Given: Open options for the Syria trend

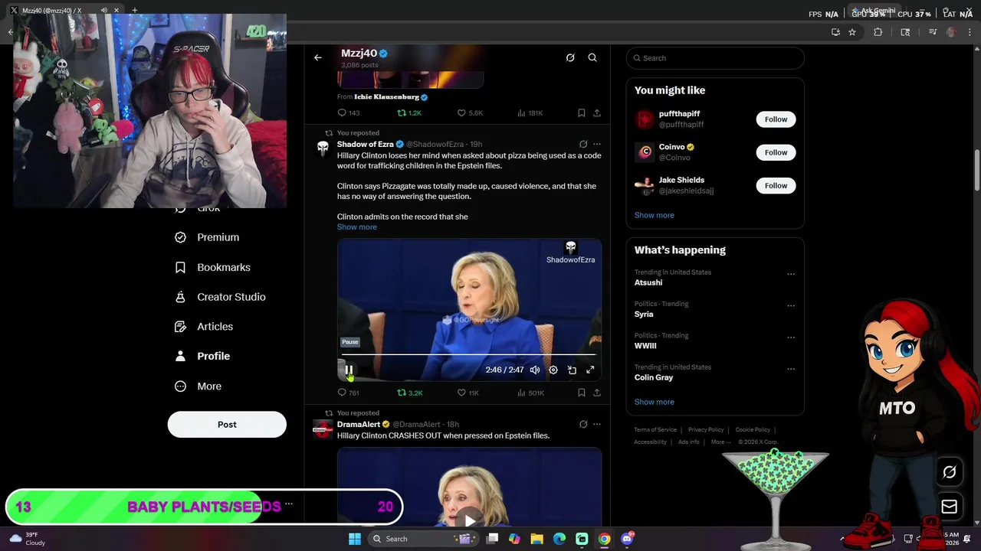Looking at the screenshot, I should click(791, 305).
